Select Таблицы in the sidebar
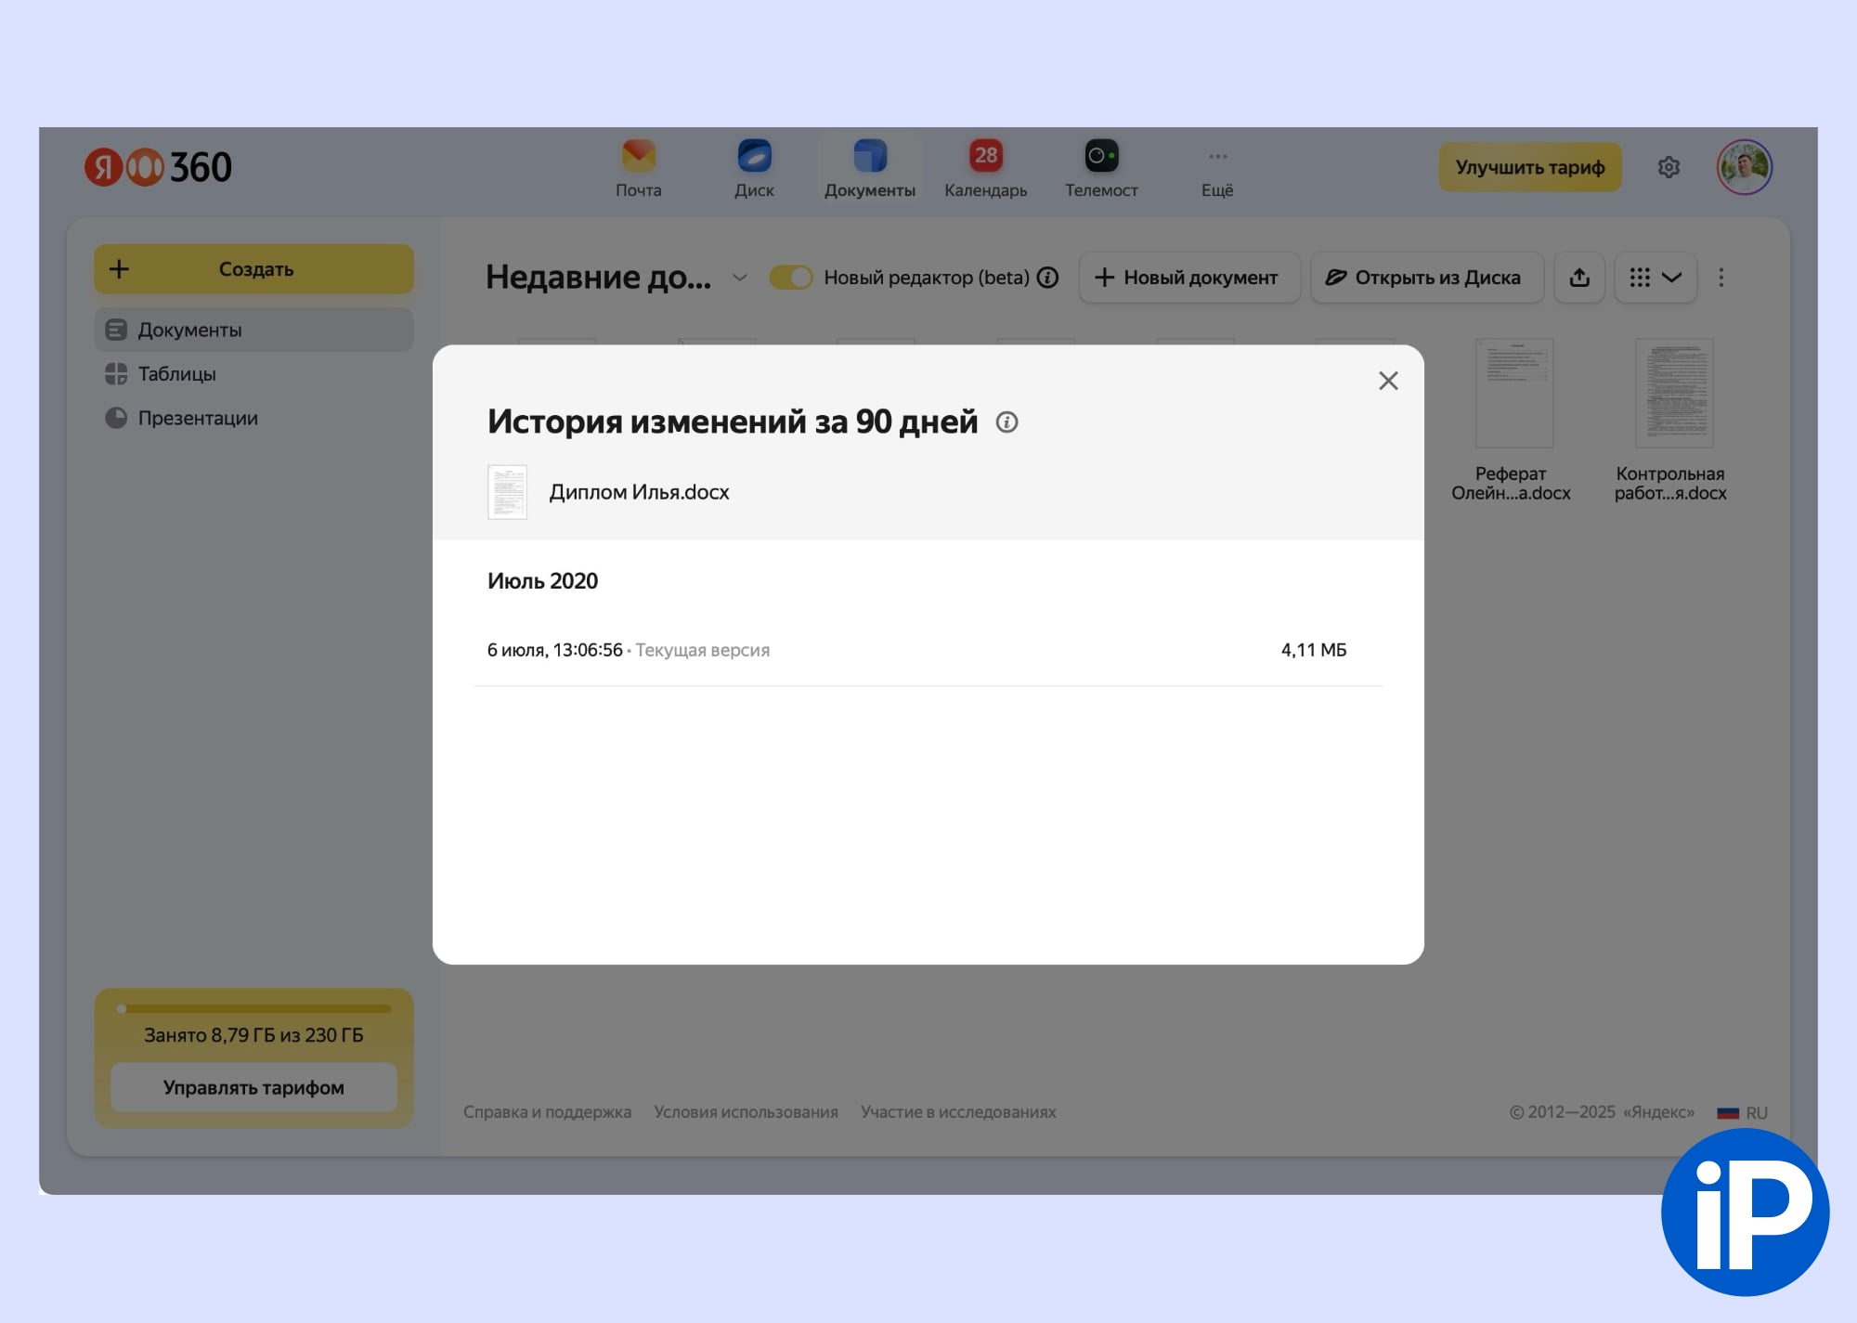1857x1323 pixels. (x=176, y=374)
